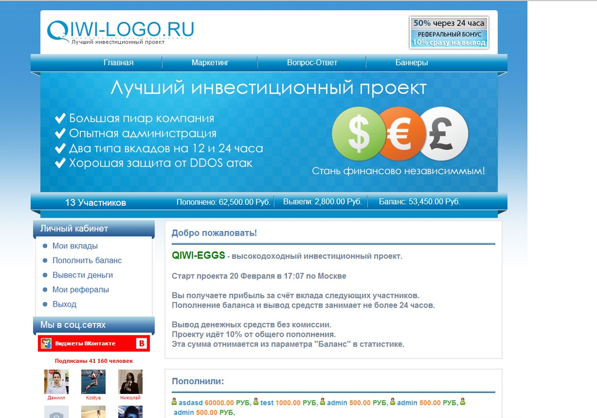The width and height of the screenshot is (597, 418).
Task: Open the Баннеры menu item
Action: pyautogui.click(x=412, y=63)
